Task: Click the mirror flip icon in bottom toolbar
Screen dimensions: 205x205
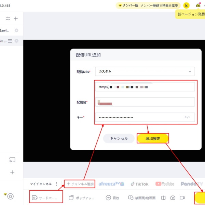Action: pos(164,197)
